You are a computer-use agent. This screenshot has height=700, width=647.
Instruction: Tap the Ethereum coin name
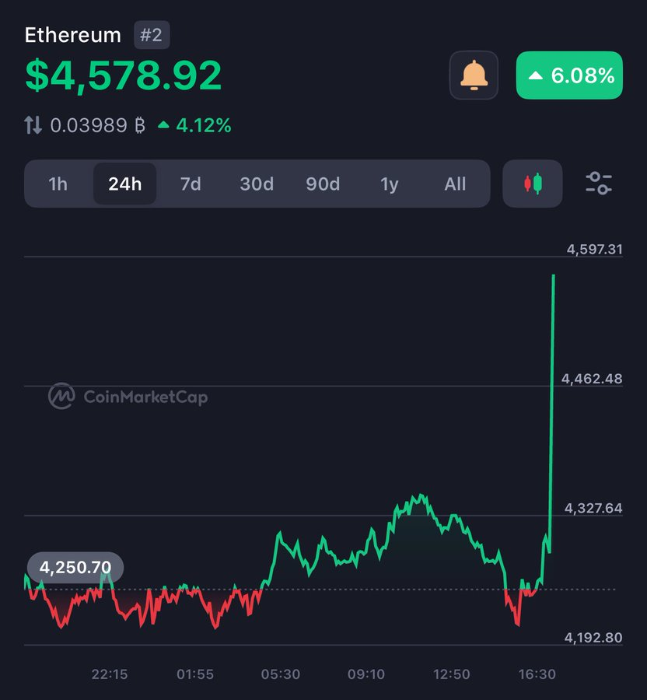[x=73, y=35]
